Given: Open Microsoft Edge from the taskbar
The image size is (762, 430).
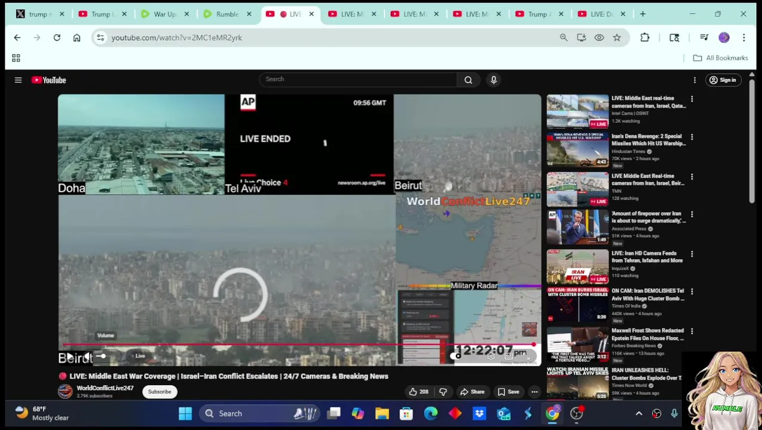Looking at the screenshot, I should click(x=431, y=413).
